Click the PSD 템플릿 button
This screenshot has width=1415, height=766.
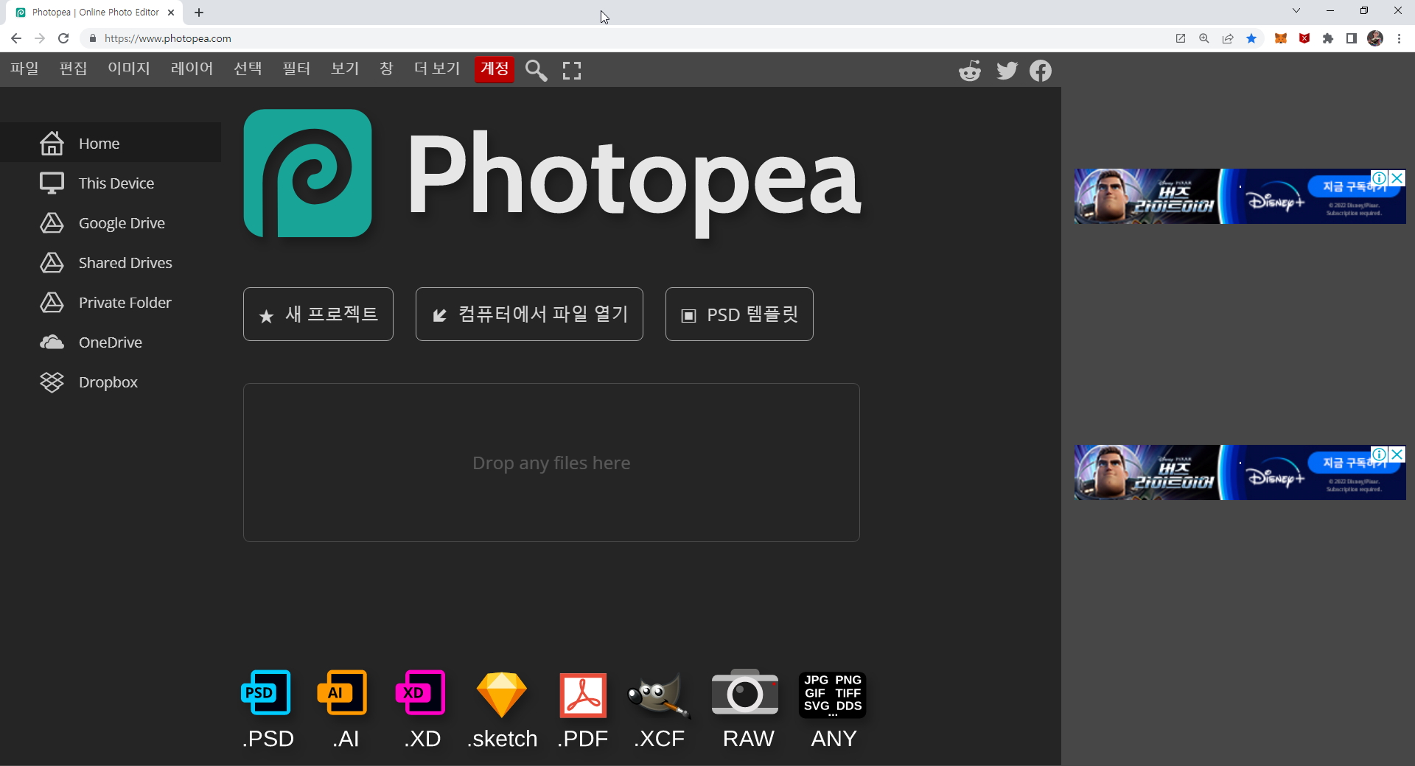pos(739,315)
